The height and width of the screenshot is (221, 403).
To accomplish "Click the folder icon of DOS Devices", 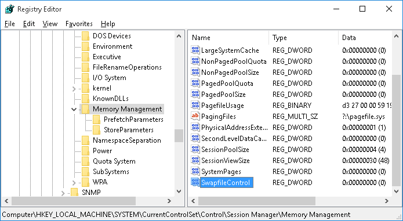I will (85, 36).
